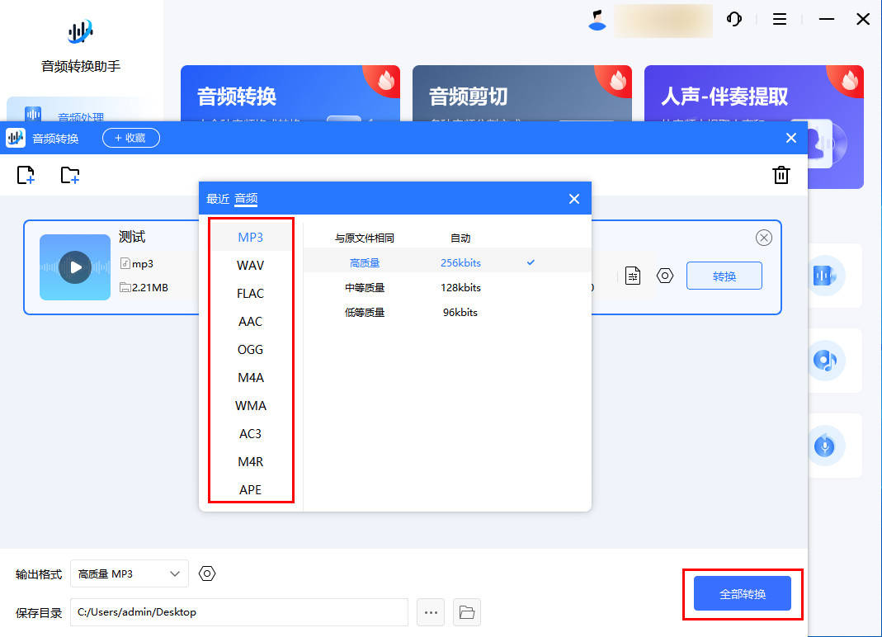
Task: Remove the 测试 file with circled X
Action: coord(764,238)
